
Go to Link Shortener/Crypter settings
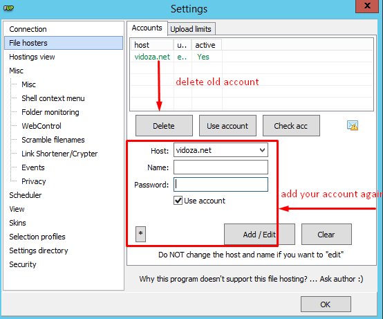coord(59,154)
